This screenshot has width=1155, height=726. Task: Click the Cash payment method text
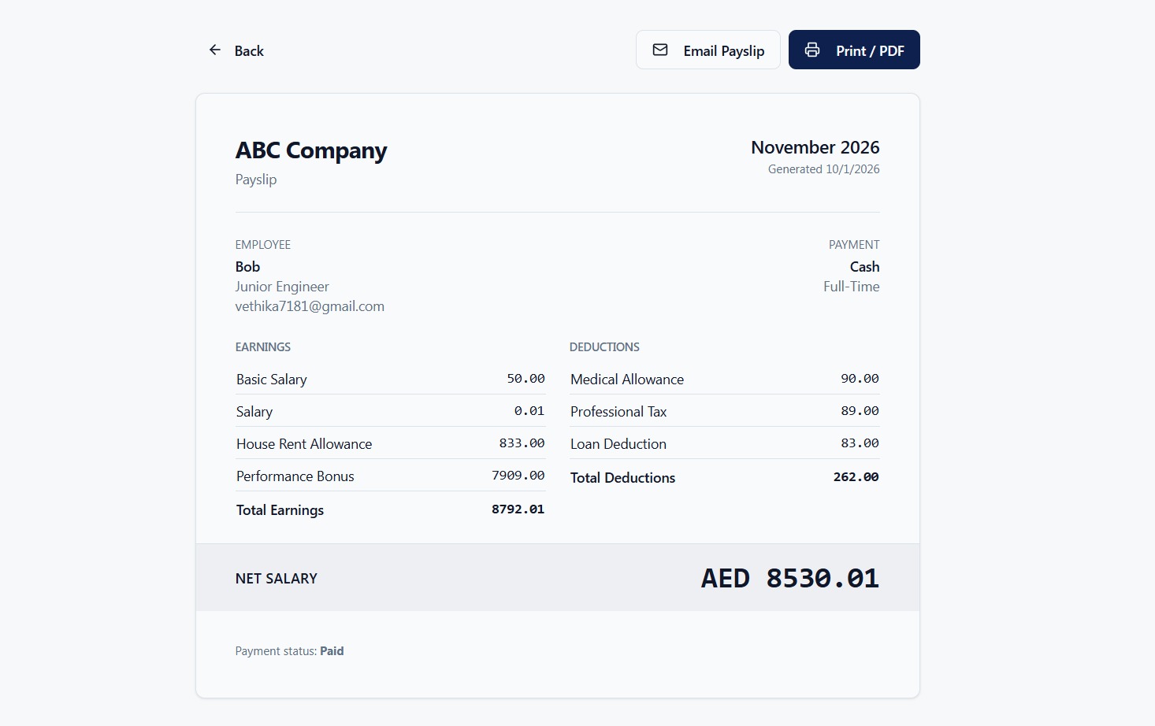click(864, 267)
